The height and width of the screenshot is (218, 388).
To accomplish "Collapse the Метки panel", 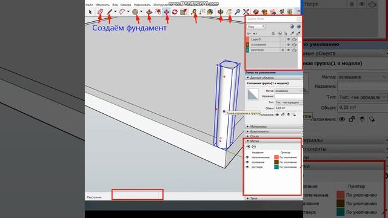I will pos(273,141).
